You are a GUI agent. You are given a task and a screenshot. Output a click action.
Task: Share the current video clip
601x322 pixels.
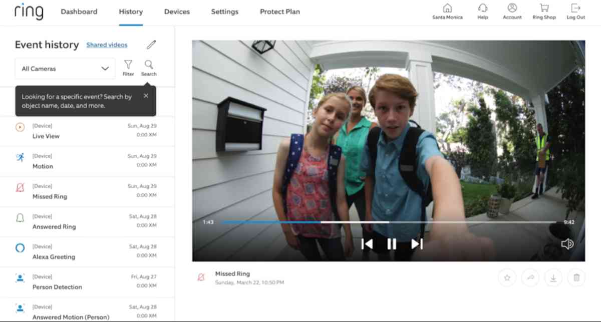[x=530, y=277]
